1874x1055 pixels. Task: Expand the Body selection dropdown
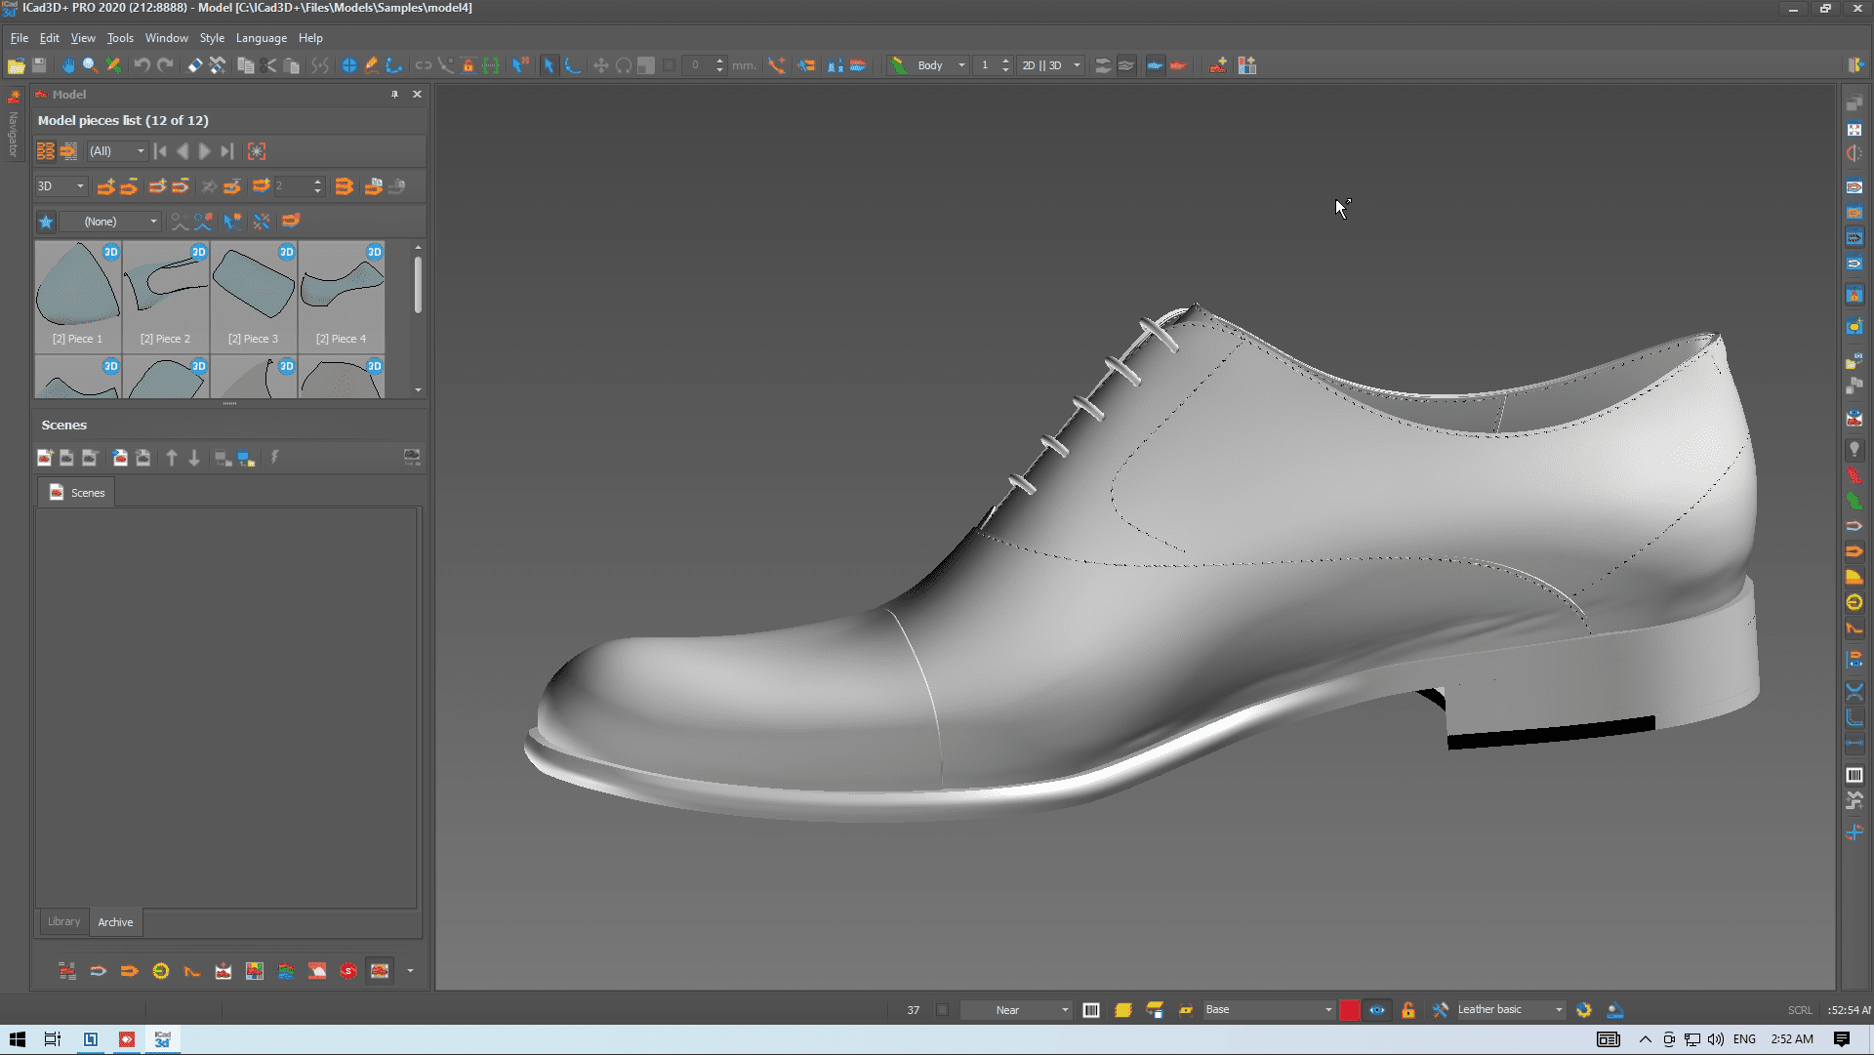pyautogui.click(x=961, y=65)
